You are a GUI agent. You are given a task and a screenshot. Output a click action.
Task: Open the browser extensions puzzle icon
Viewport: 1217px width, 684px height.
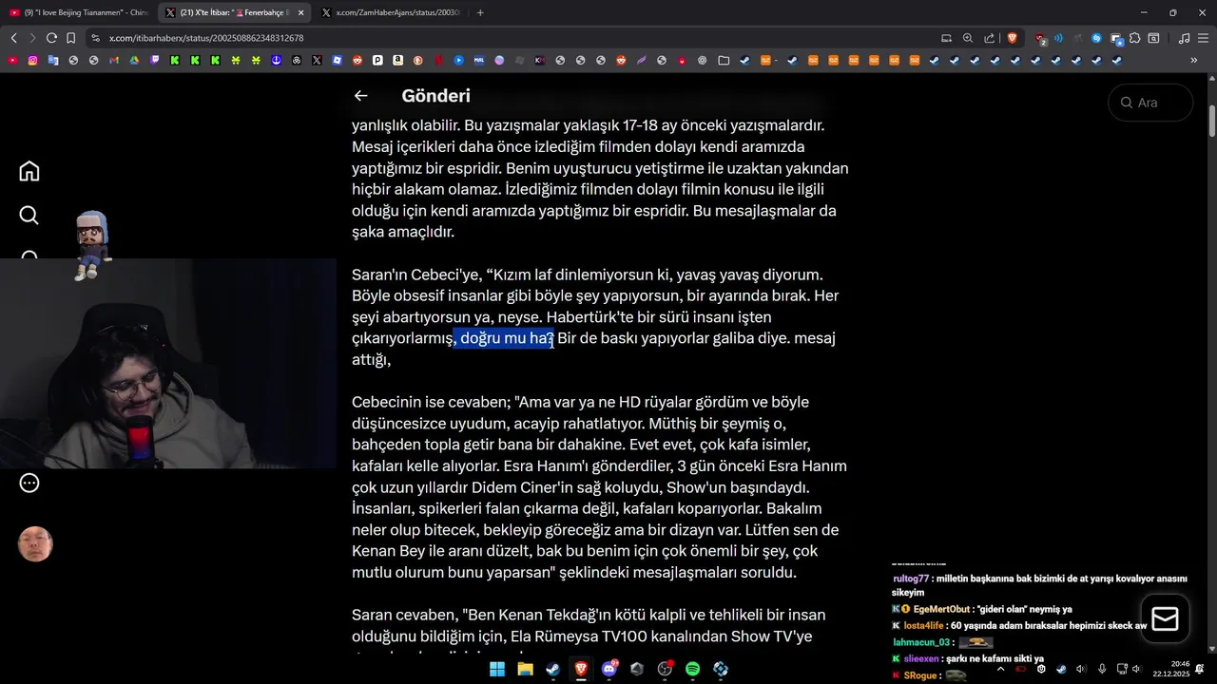[1134, 38]
